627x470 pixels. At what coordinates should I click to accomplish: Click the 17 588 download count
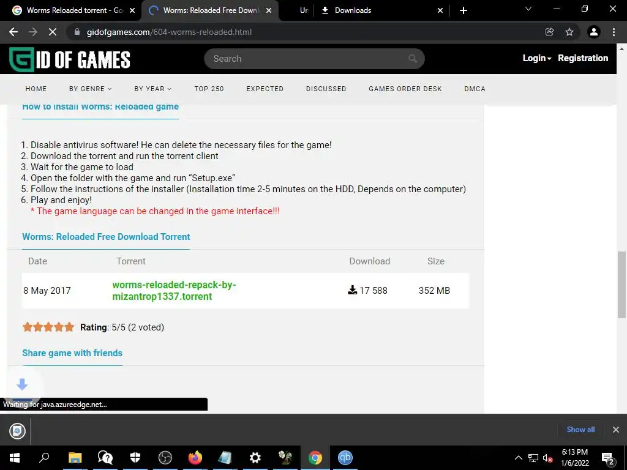(x=374, y=291)
